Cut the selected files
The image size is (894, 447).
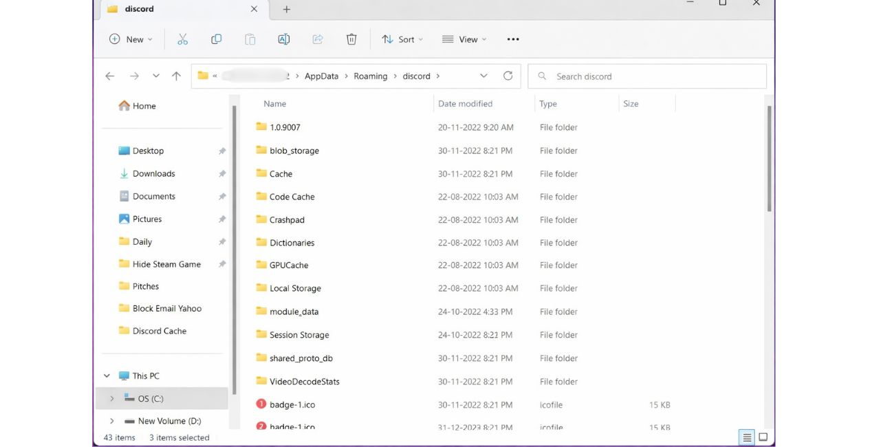[182, 39]
